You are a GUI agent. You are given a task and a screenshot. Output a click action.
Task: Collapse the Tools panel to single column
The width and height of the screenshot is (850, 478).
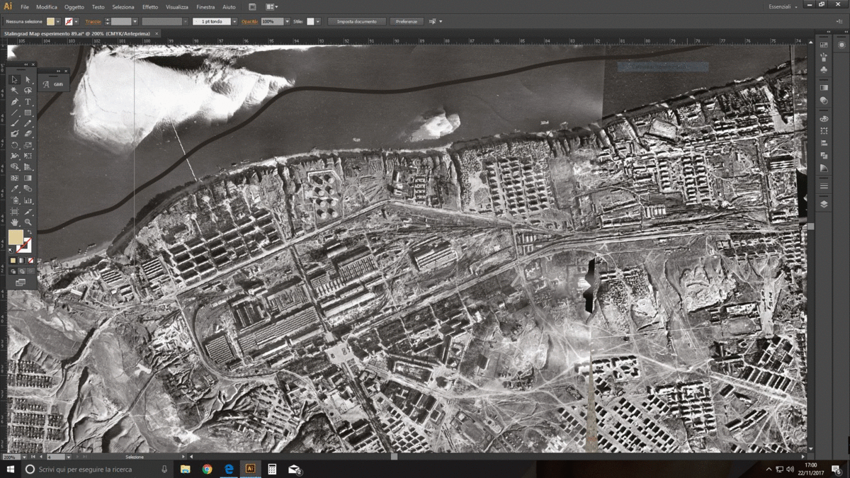tap(26, 64)
